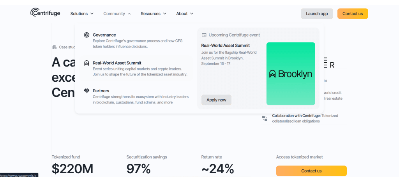The image size is (399, 181).
Task: Collapse the Community dropdown menu
Action: (x=117, y=14)
